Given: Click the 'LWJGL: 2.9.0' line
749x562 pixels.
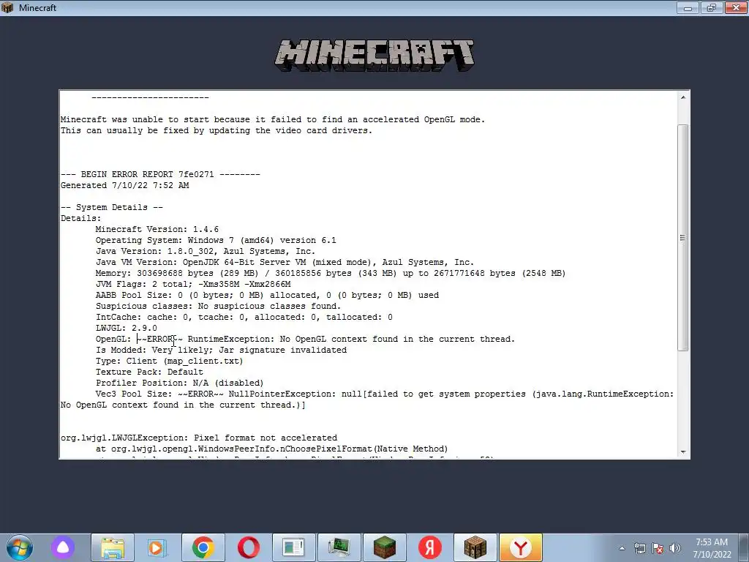Looking at the screenshot, I should click(126, 329).
